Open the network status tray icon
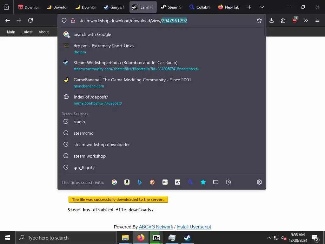Image resolution: width=325 pixels, height=244 pixels. (x=276, y=238)
